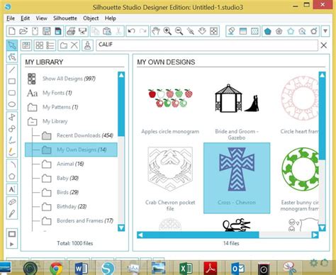Screen dimensions: 336x275
Task: Open the View menu
Action: click(42, 18)
